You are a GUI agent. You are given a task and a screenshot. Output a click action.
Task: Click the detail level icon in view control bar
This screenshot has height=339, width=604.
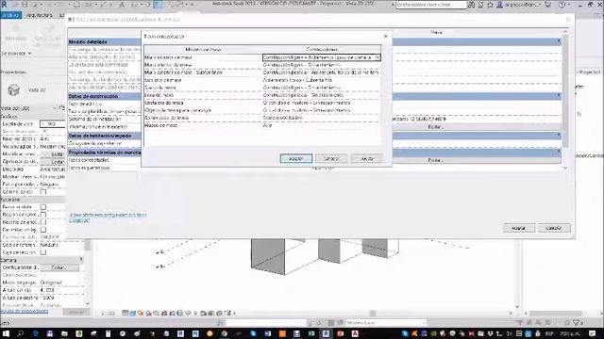point(126,314)
